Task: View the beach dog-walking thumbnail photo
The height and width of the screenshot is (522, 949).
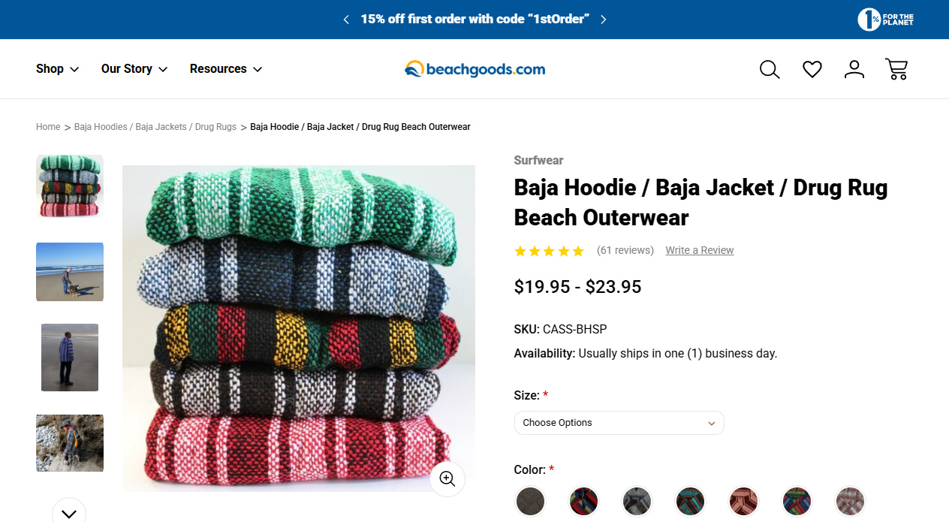Action: tap(70, 272)
